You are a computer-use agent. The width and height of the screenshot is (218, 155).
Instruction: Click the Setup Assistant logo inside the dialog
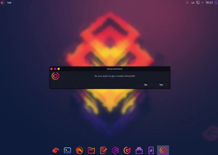coord(56,76)
